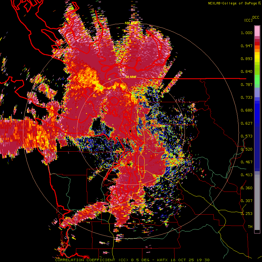Click the bright green segment of the color scale

(x=257, y=79)
